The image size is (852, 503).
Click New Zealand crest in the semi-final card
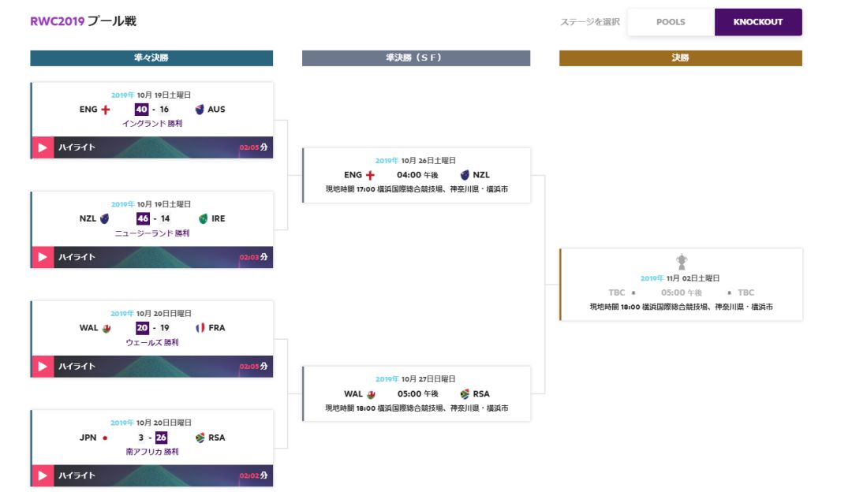[465, 175]
